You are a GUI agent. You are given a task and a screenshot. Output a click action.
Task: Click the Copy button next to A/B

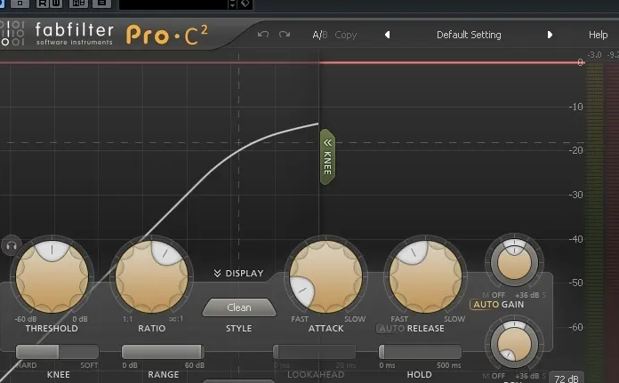(346, 36)
